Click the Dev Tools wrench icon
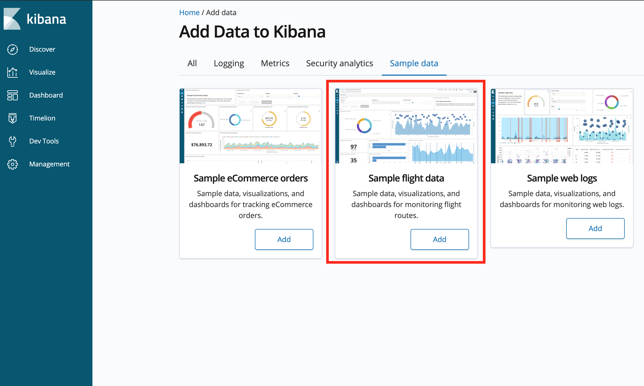The height and width of the screenshot is (386, 644). tap(13, 141)
